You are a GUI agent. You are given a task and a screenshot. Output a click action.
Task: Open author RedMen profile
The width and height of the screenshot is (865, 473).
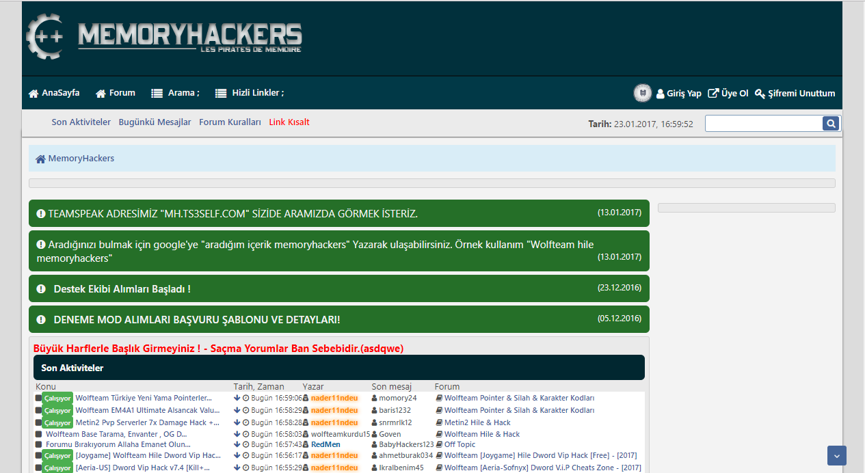(x=325, y=444)
